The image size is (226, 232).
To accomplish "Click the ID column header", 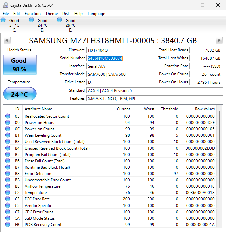I will (x=17, y=109).
